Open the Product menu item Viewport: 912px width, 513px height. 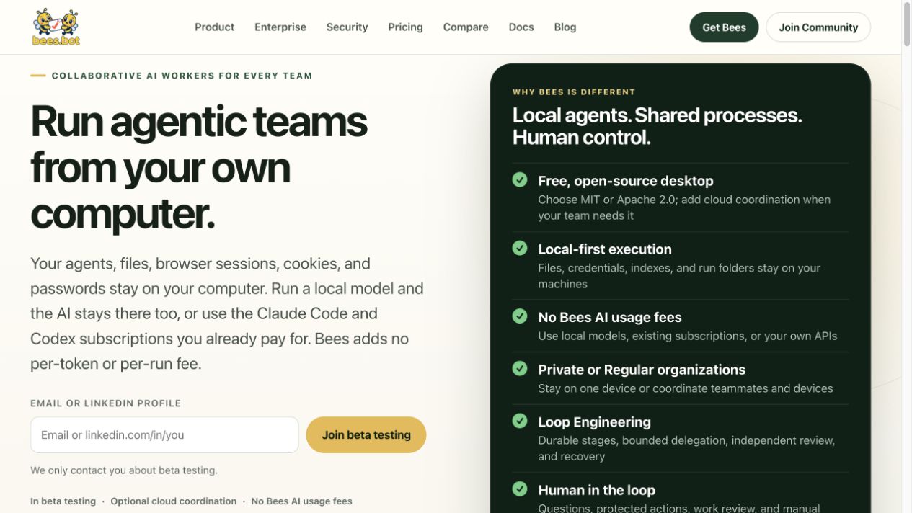(214, 27)
